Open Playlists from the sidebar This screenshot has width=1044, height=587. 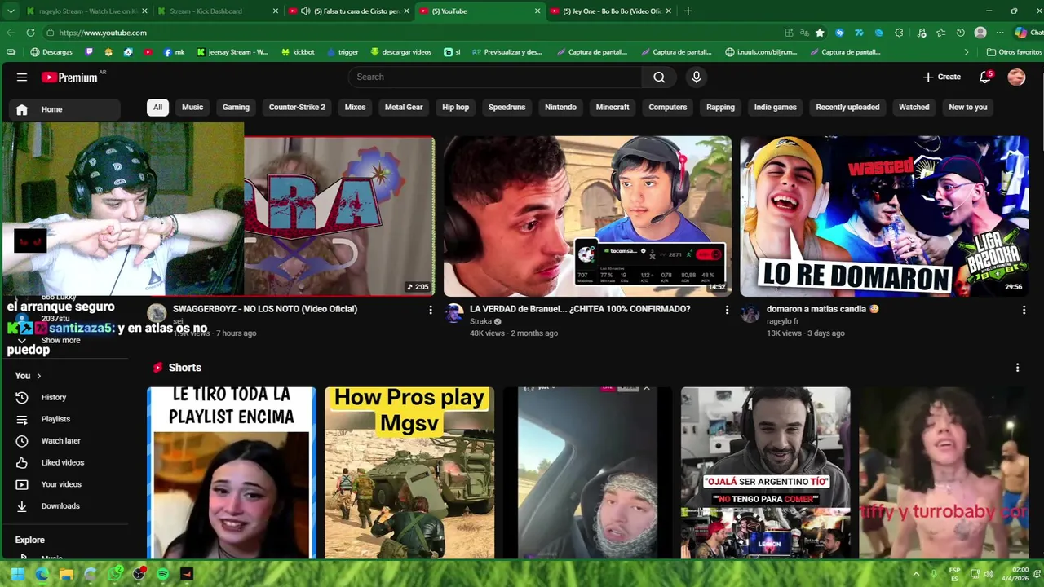(55, 419)
